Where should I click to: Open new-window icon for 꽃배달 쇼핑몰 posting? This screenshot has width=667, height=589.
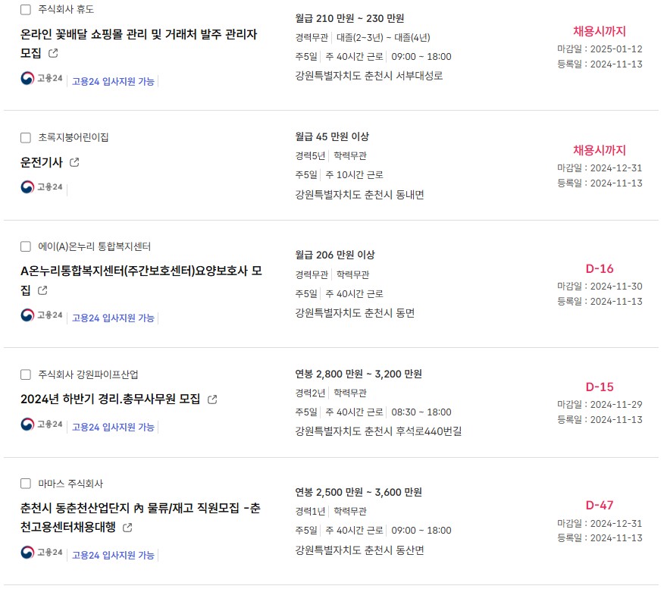click(53, 53)
